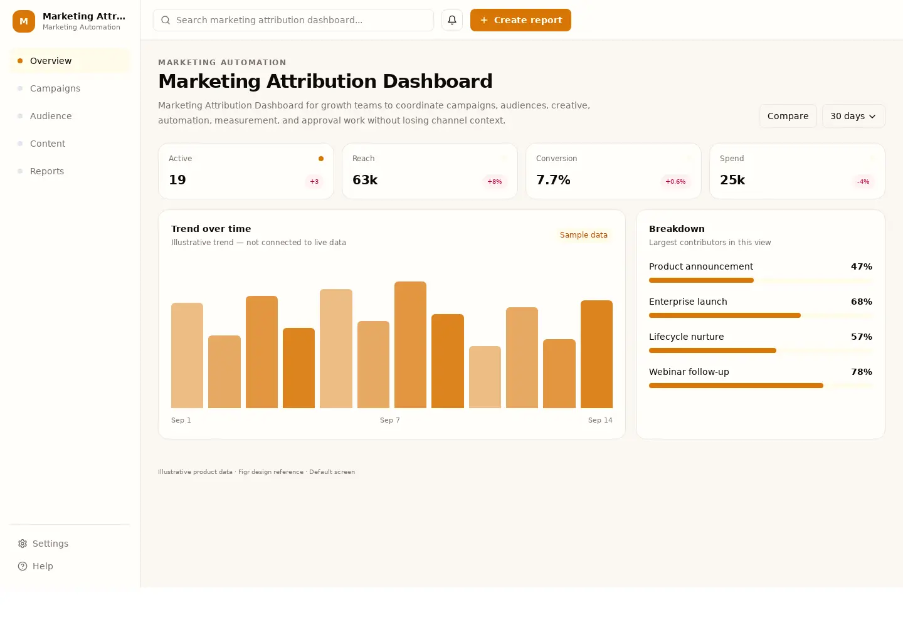Switch to Audience page
This screenshot has width=903, height=642.
point(70,116)
